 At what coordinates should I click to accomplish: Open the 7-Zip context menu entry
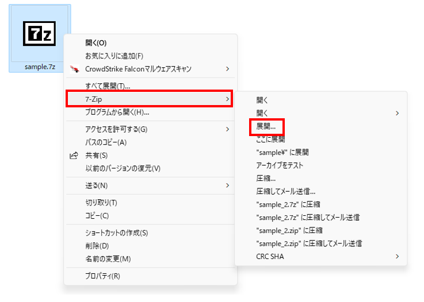[149, 99]
